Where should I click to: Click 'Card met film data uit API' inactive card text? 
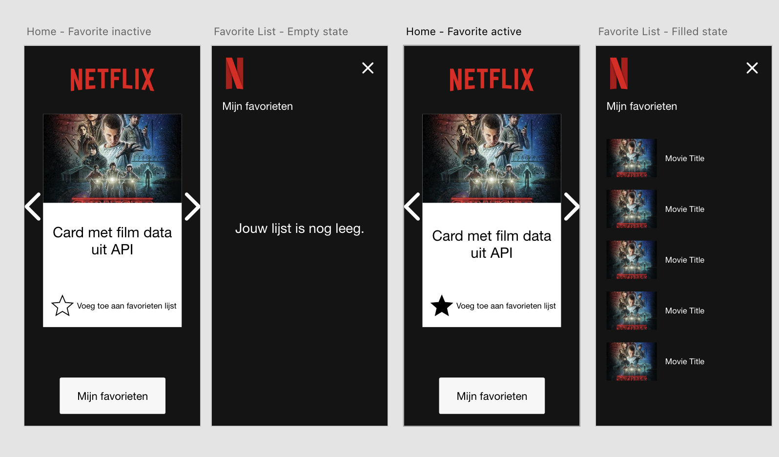[x=112, y=241]
